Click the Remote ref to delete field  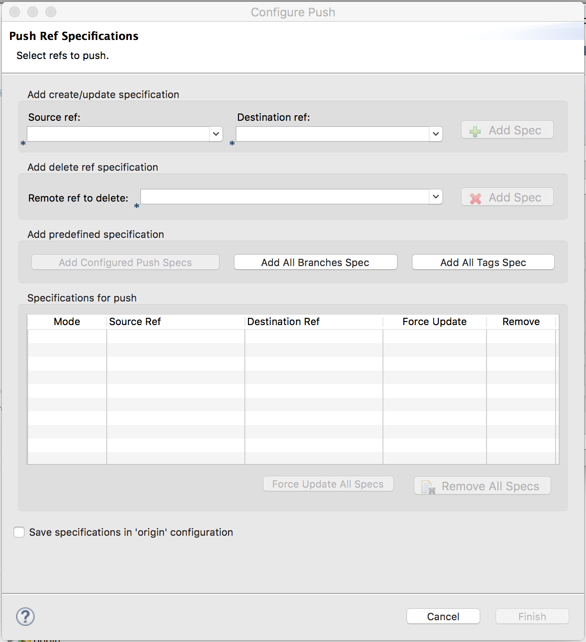[285, 197]
